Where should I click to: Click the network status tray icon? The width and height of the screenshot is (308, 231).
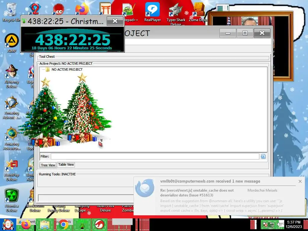coord(272,224)
